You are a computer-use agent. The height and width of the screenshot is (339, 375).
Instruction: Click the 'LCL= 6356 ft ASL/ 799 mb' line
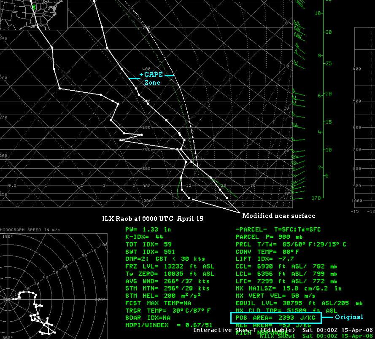(x=286, y=274)
